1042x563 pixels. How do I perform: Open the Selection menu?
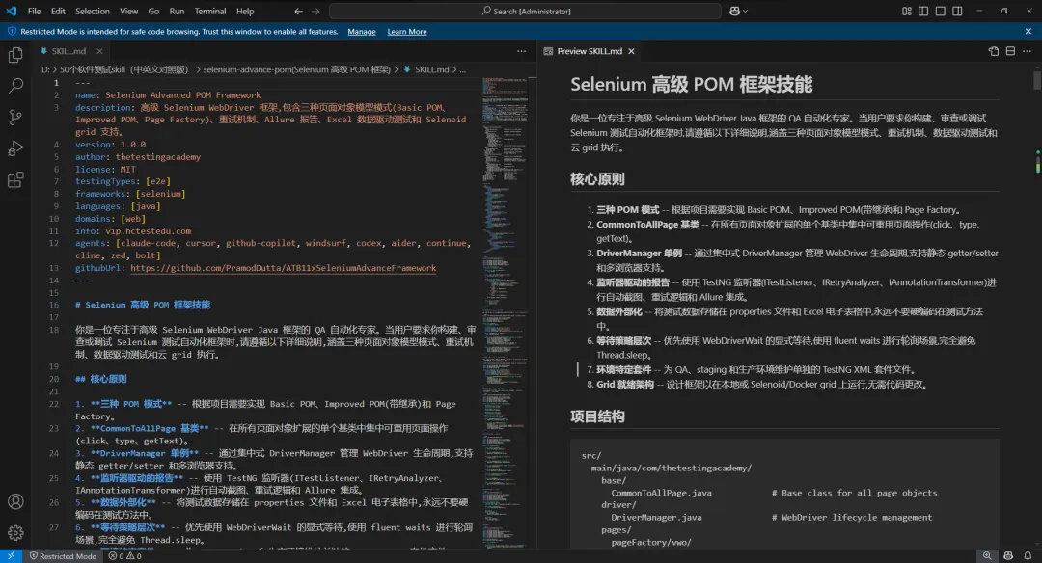93,12
